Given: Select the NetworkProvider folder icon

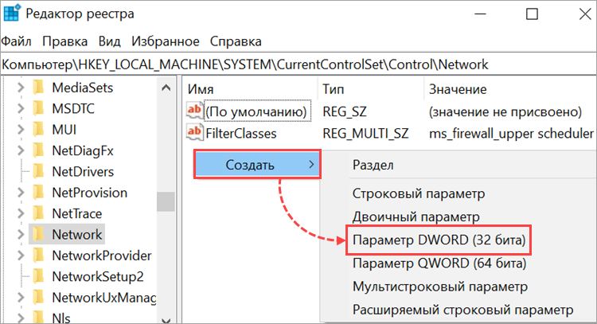Looking at the screenshot, I should pyautogui.click(x=38, y=256).
